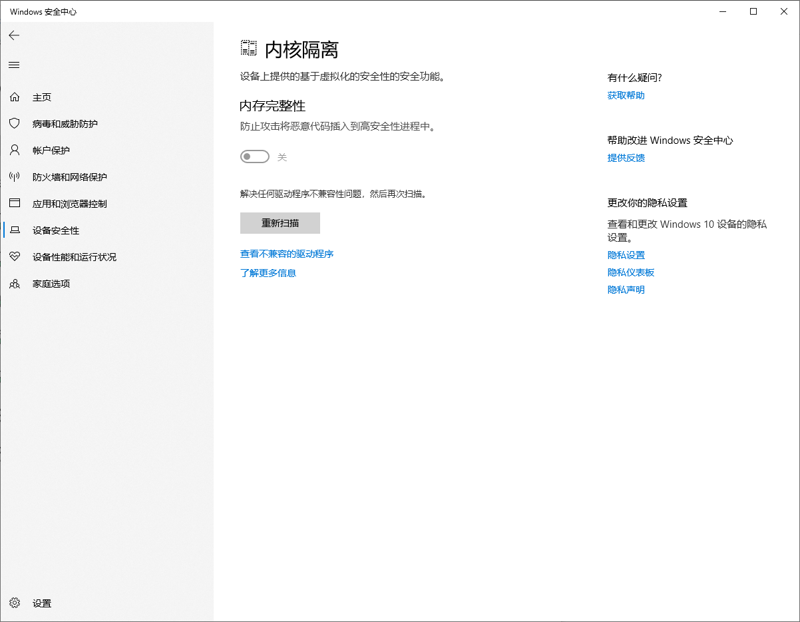The height and width of the screenshot is (622, 800).
Task: Click the 重新扫描 button
Action: 280,223
